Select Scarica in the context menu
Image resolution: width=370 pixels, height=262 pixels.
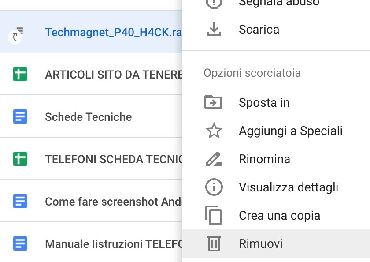tap(259, 30)
